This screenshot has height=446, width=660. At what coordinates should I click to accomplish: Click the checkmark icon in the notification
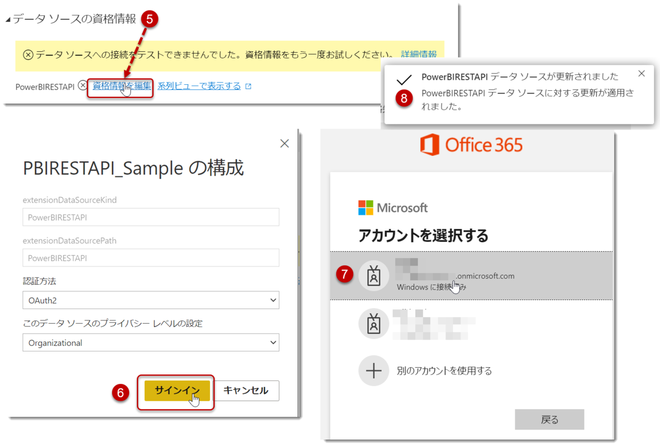(404, 80)
